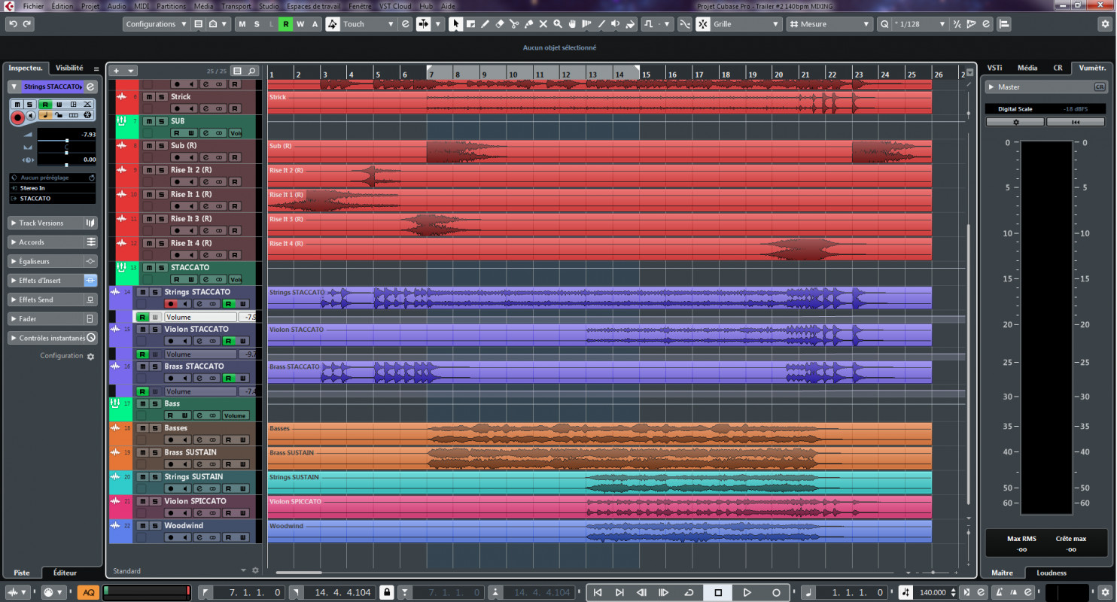The width and height of the screenshot is (1117, 602).
Task: Select the Play speaker tool
Action: 616,24
